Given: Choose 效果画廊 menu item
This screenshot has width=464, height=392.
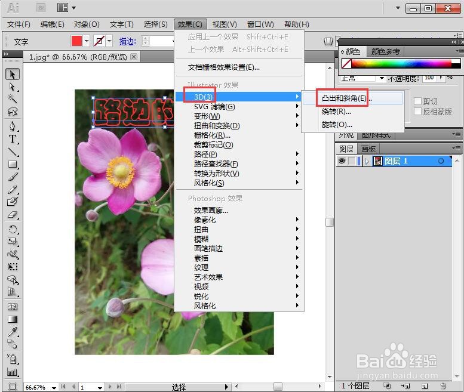Looking at the screenshot, I should tap(239, 211).
